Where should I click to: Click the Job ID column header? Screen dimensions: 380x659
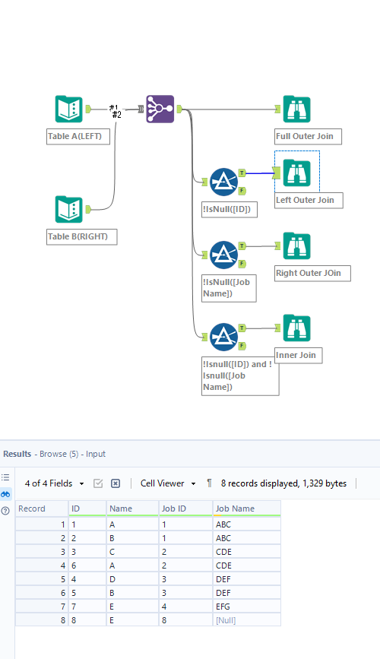tap(185, 509)
